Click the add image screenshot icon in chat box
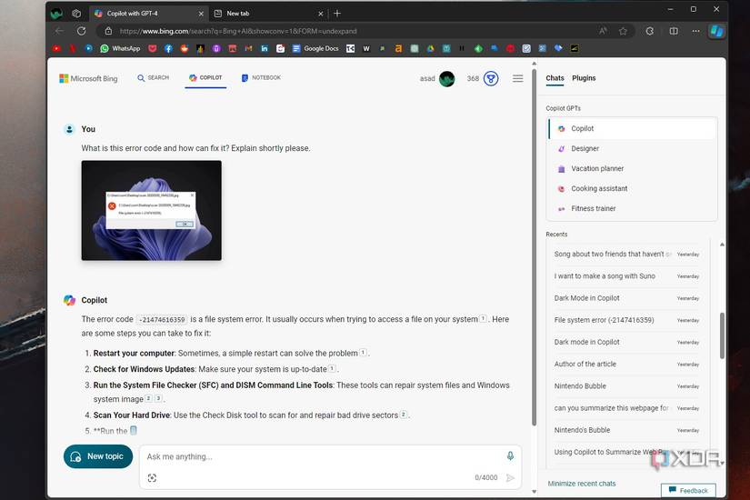This screenshot has width=750, height=500. 152,477
